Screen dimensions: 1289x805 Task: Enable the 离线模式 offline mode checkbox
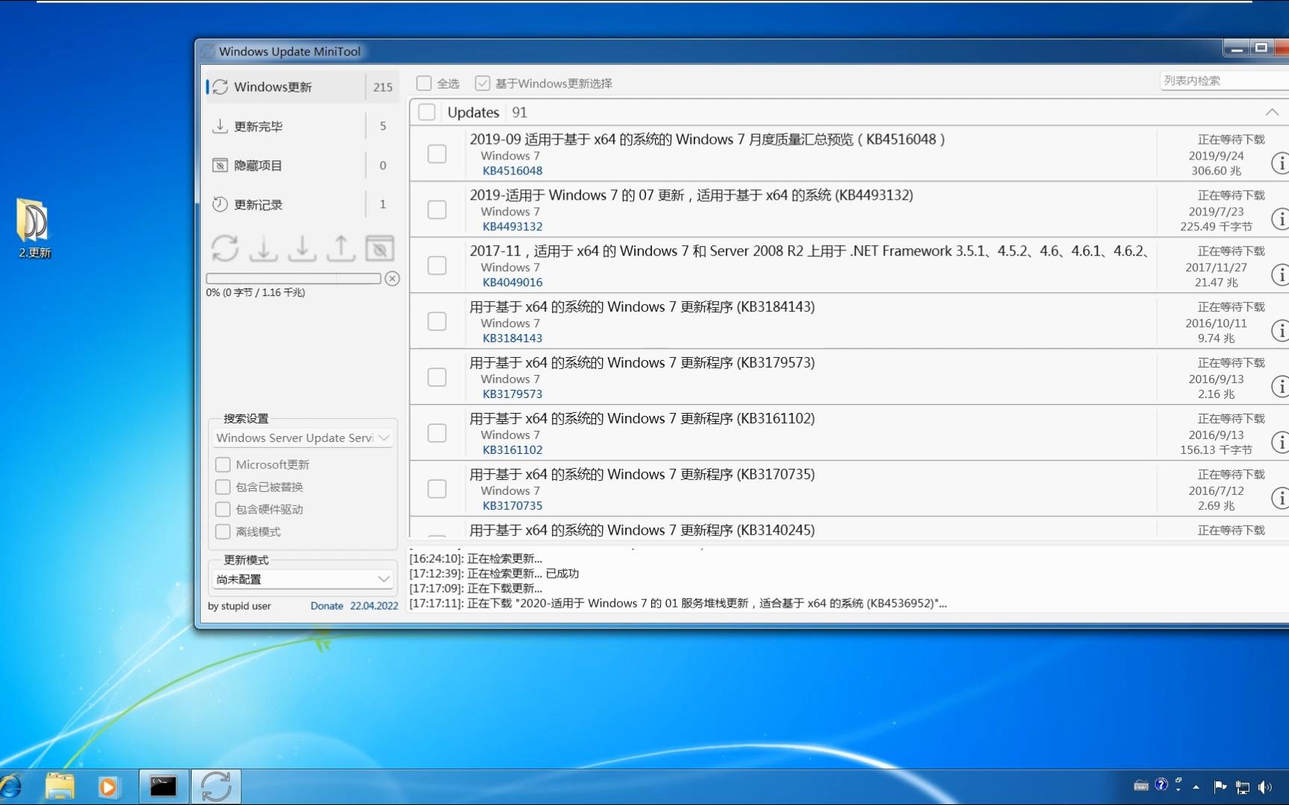pos(222,531)
